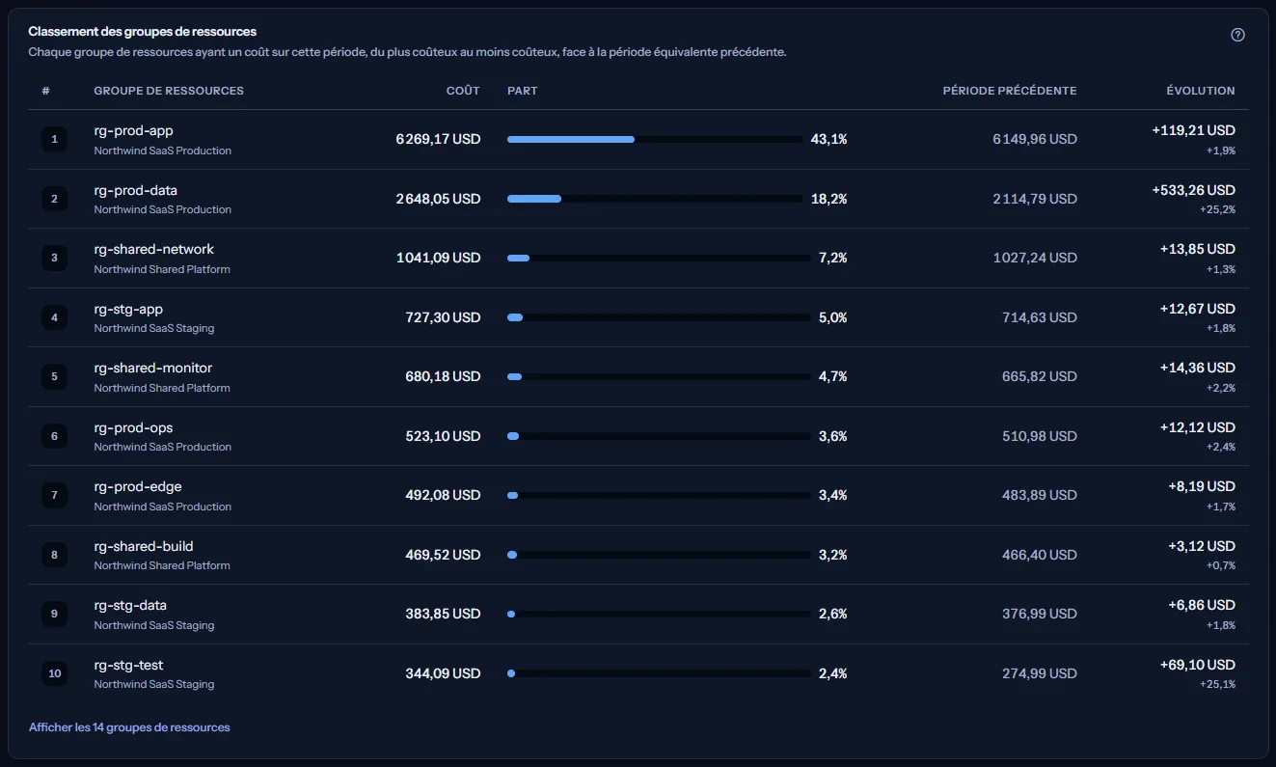Click previous period value 274,99 USD
This screenshot has height=767, width=1276.
click(1040, 673)
